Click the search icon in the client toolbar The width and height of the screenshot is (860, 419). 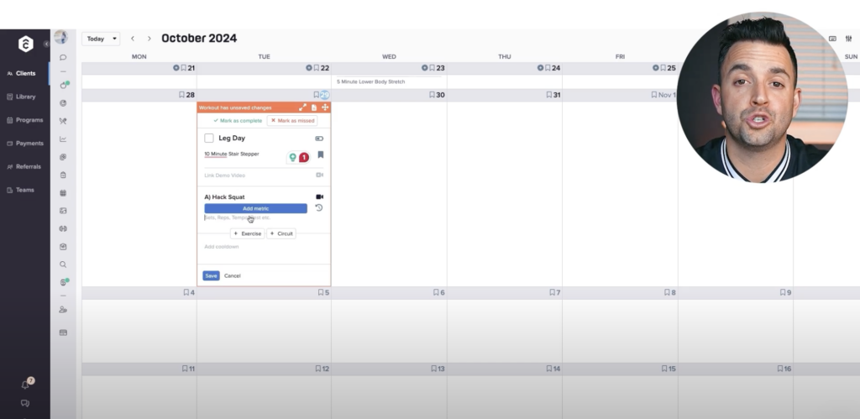pos(63,264)
